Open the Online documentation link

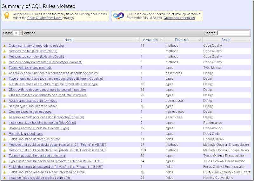click(179, 18)
